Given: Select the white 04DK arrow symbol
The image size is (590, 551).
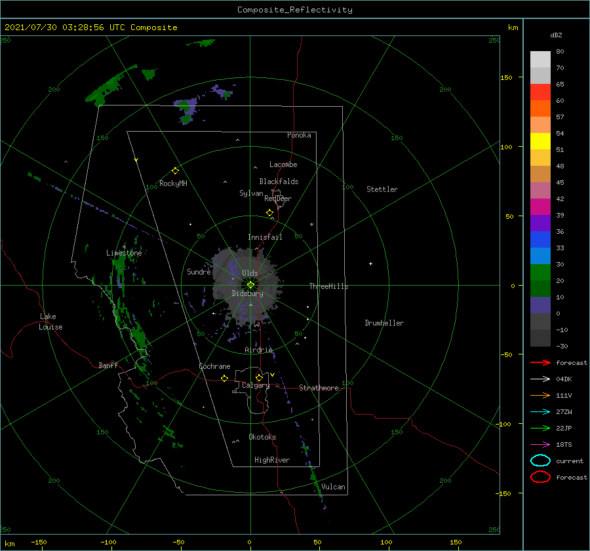Looking at the screenshot, I should (540, 379).
